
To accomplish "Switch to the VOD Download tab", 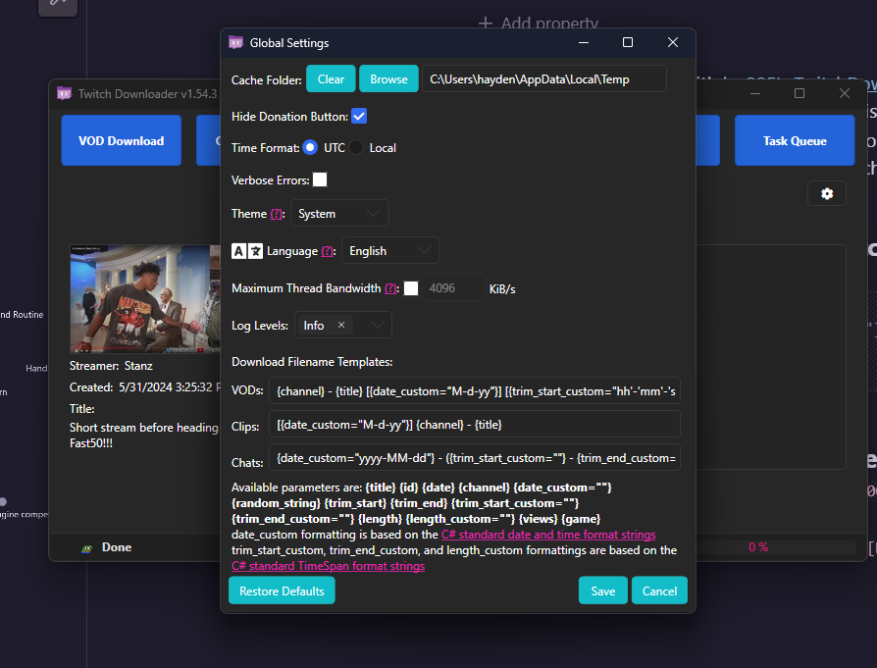I will pos(122,140).
